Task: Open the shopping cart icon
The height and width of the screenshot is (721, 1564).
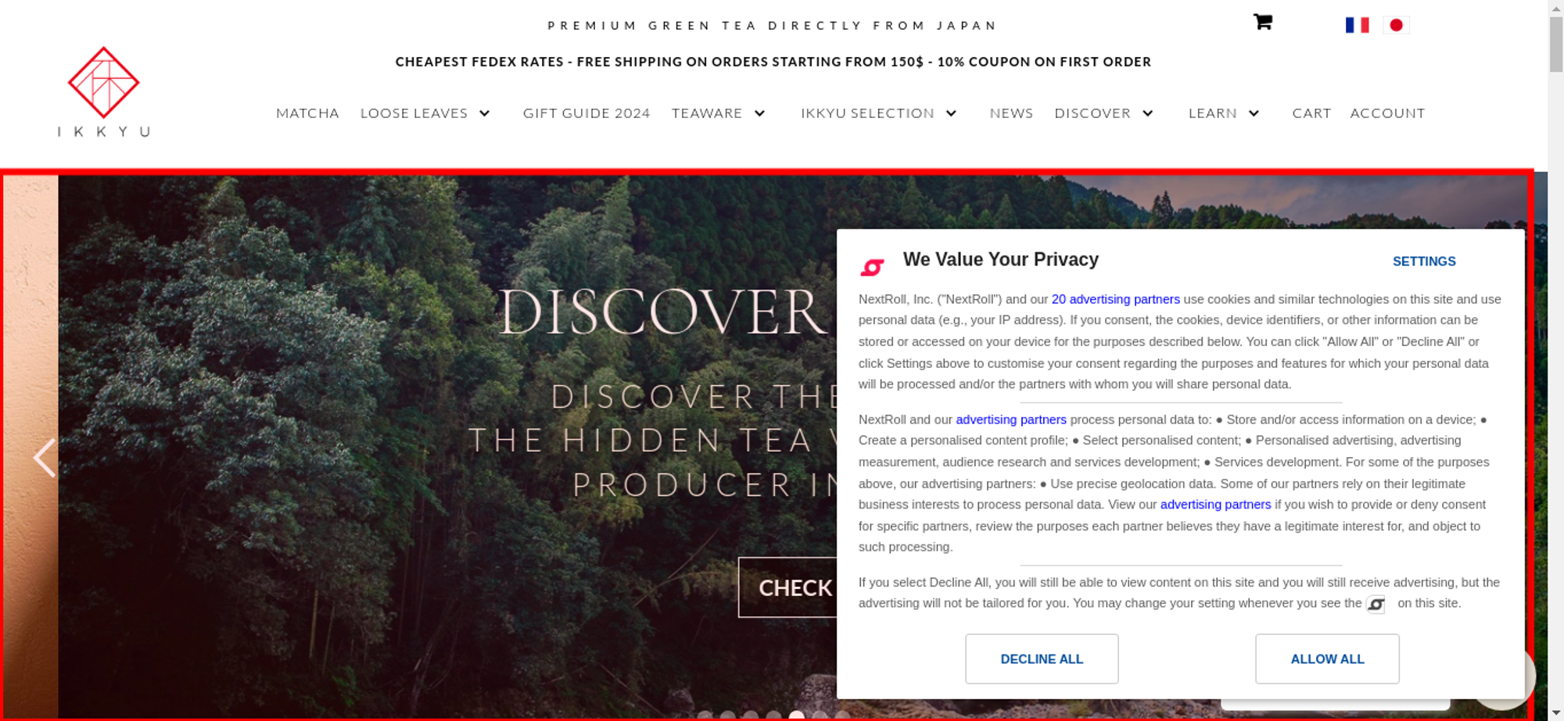Action: pos(1262,22)
